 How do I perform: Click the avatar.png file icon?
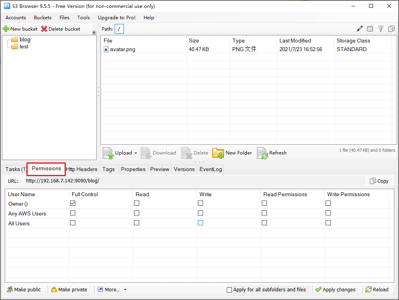pos(106,49)
